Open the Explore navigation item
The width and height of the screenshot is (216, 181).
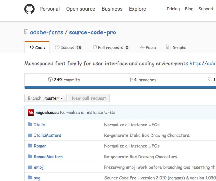(x=137, y=9)
